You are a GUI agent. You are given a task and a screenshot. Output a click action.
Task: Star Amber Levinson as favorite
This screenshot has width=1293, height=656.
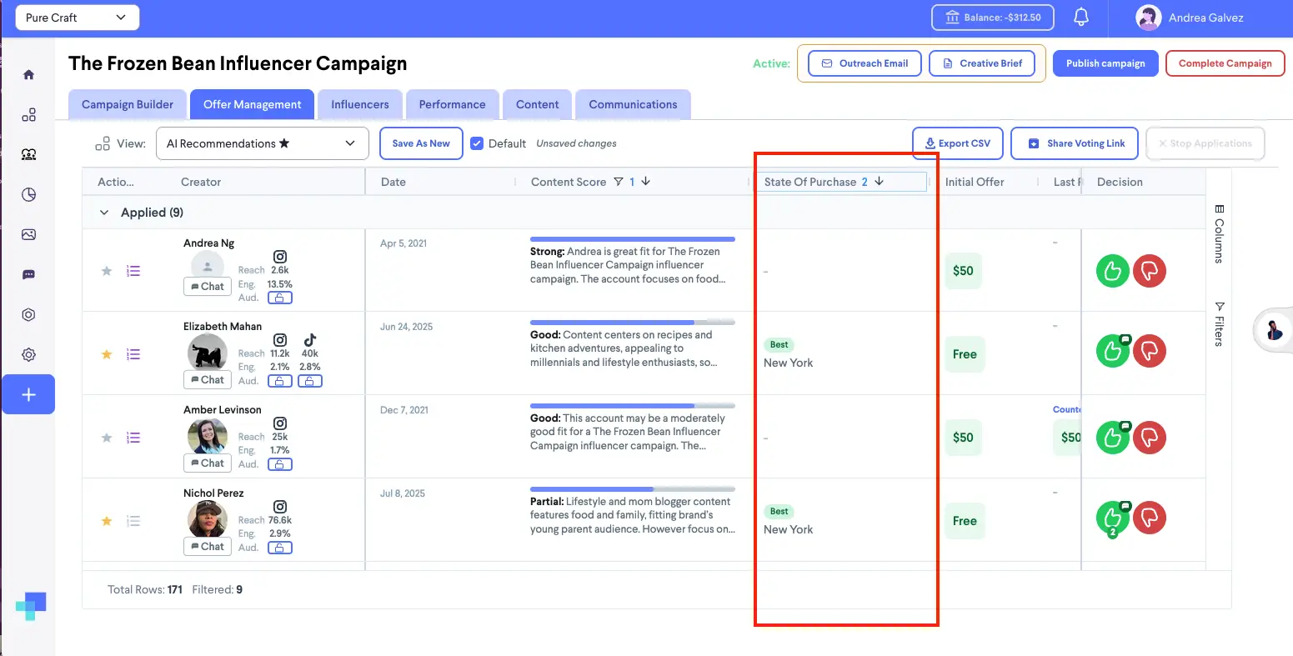(107, 438)
